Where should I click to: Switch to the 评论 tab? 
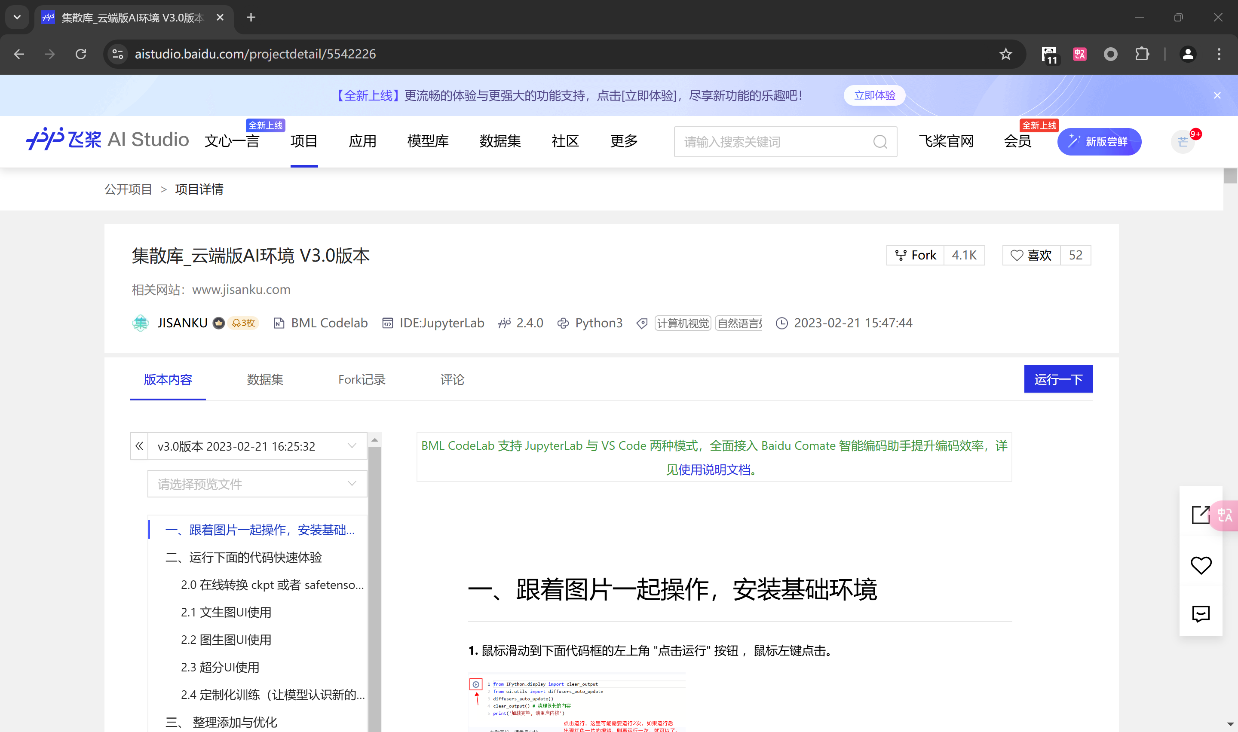452,379
